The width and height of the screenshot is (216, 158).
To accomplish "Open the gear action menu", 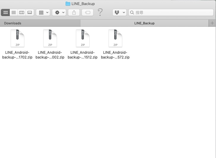I will (x=59, y=12).
